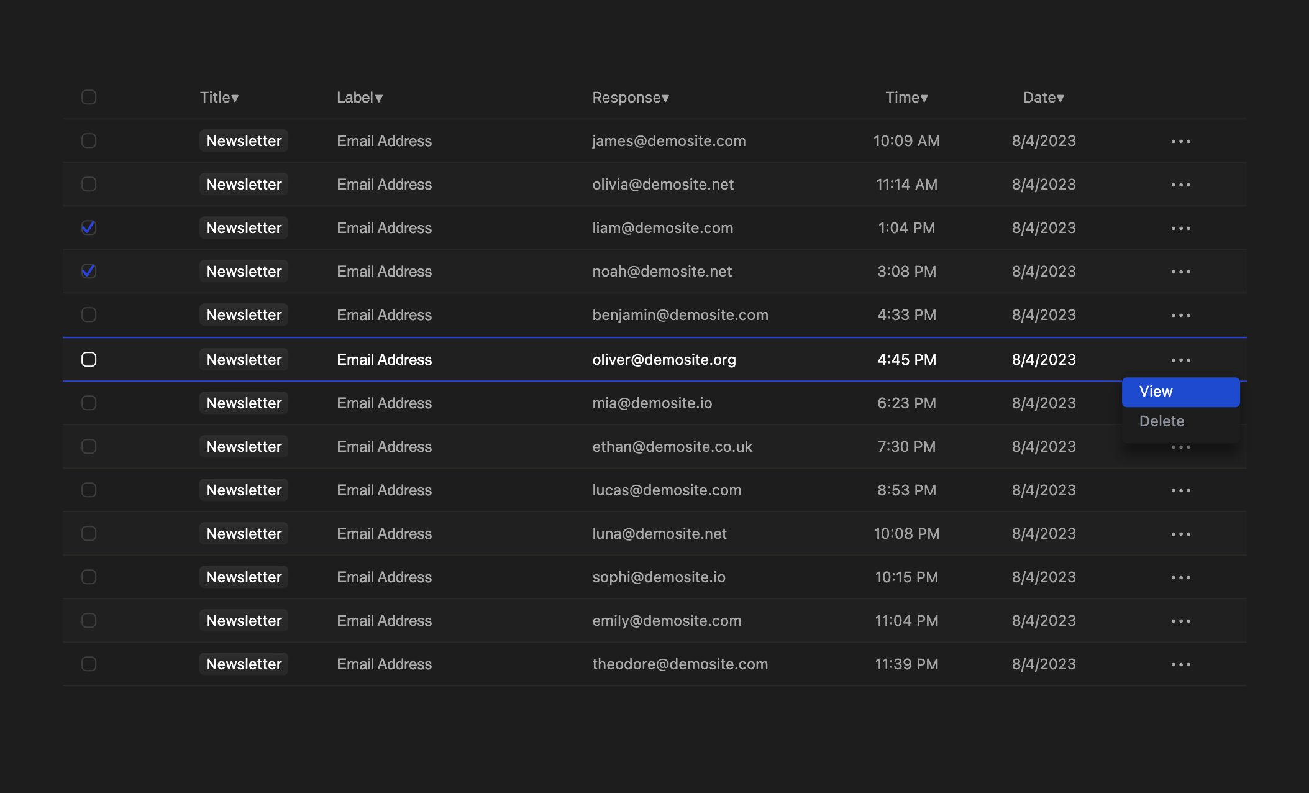The height and width of the screenshot is (793, 1309).
Task: Click ellipsis icon on liam@demosite.com row
Action: [1180, 228]
